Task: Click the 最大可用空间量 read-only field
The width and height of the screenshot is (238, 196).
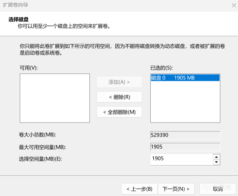Action: [185, 147]
